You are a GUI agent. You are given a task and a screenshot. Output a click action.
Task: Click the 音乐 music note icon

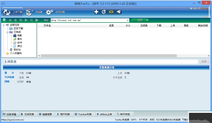click(x=15, y=39)
